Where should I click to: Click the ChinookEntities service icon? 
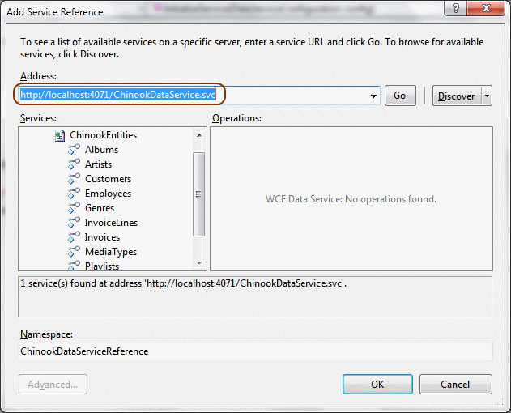tap(59, 135)
